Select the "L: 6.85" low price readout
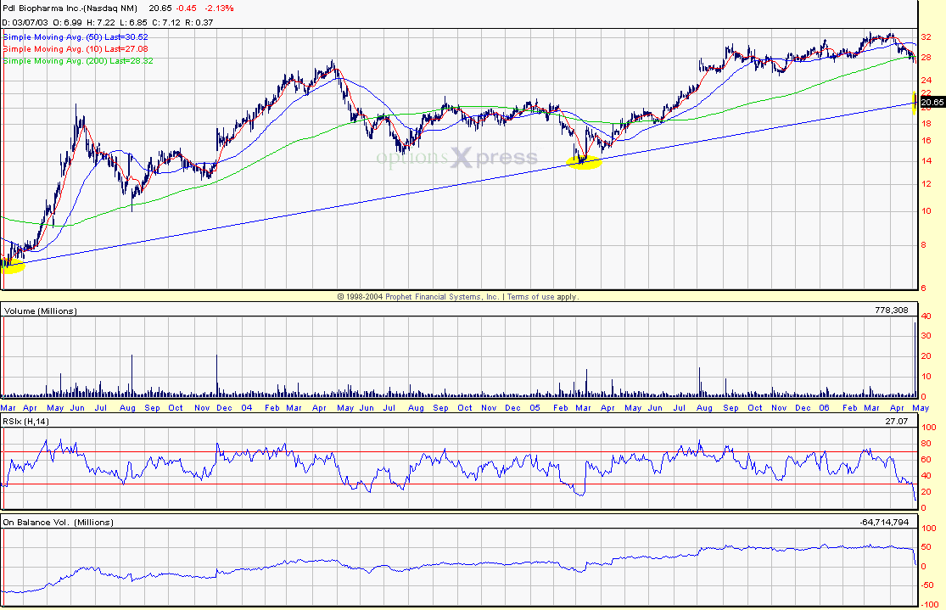 point(132,22)
